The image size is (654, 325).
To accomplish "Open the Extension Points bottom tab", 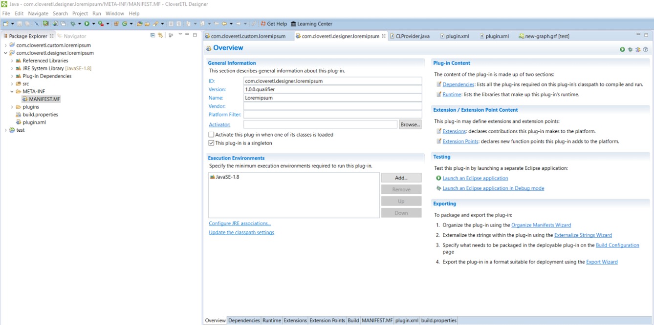I will tap(327, 321).
